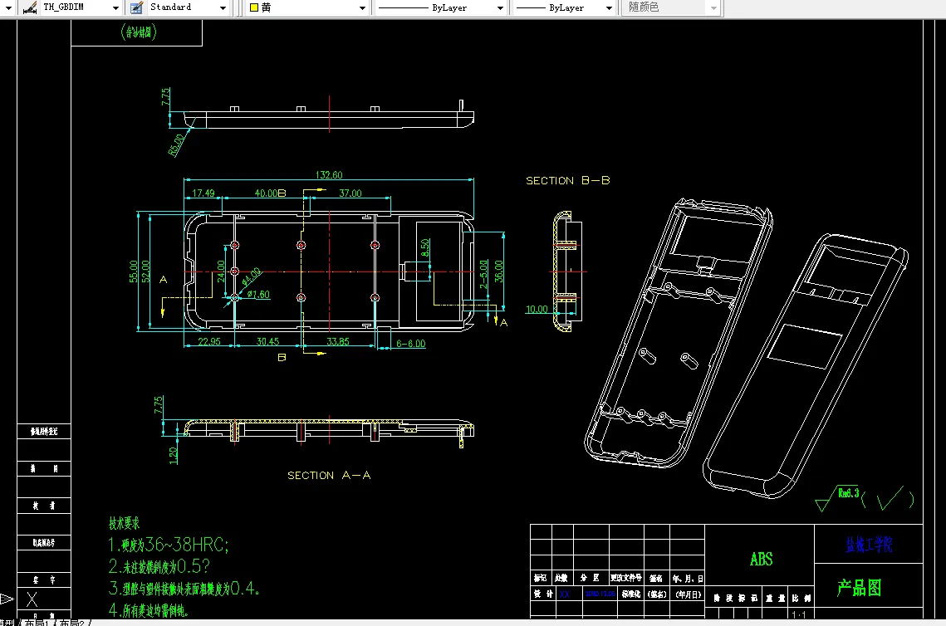Select the 55.00 vertical dimension
Screen dimensions: 946x626
pos(134,271)
